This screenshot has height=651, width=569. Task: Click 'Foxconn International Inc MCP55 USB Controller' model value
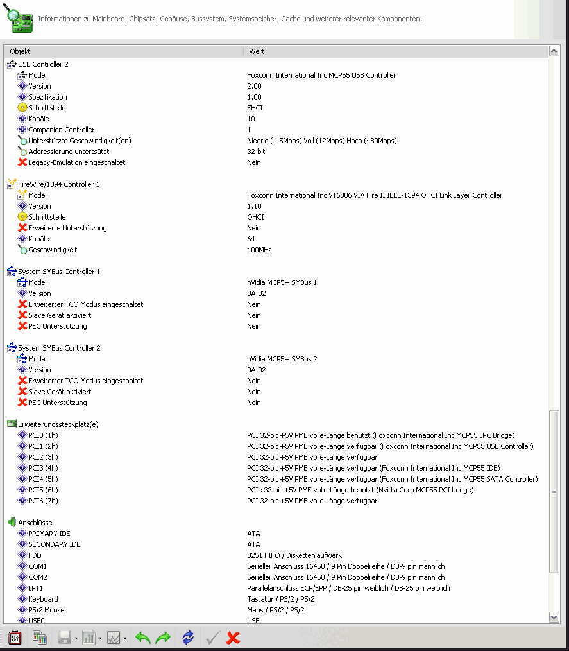click(321, 75)
